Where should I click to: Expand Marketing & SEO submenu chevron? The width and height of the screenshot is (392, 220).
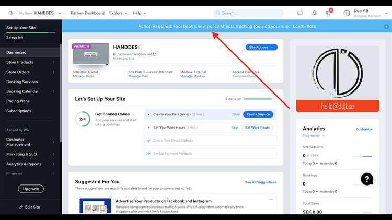(53, 154)
